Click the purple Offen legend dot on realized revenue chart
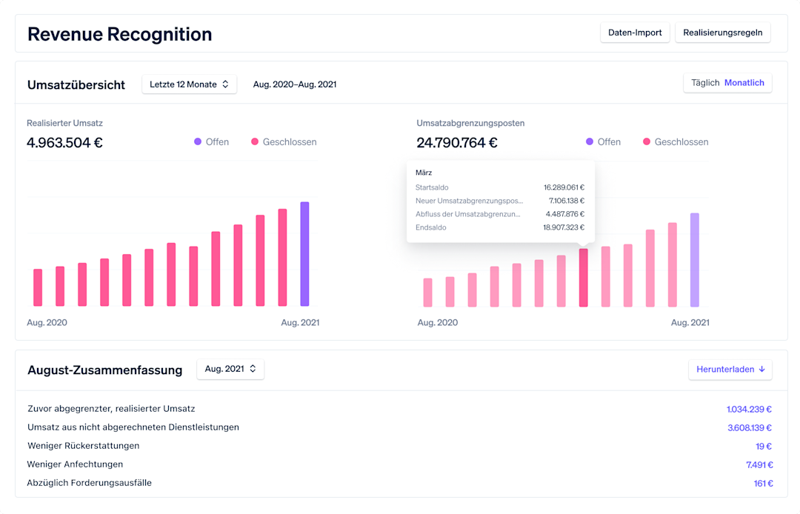Image resolution: width=800 pixels, height=514 pixels. [x=196, y=141]
